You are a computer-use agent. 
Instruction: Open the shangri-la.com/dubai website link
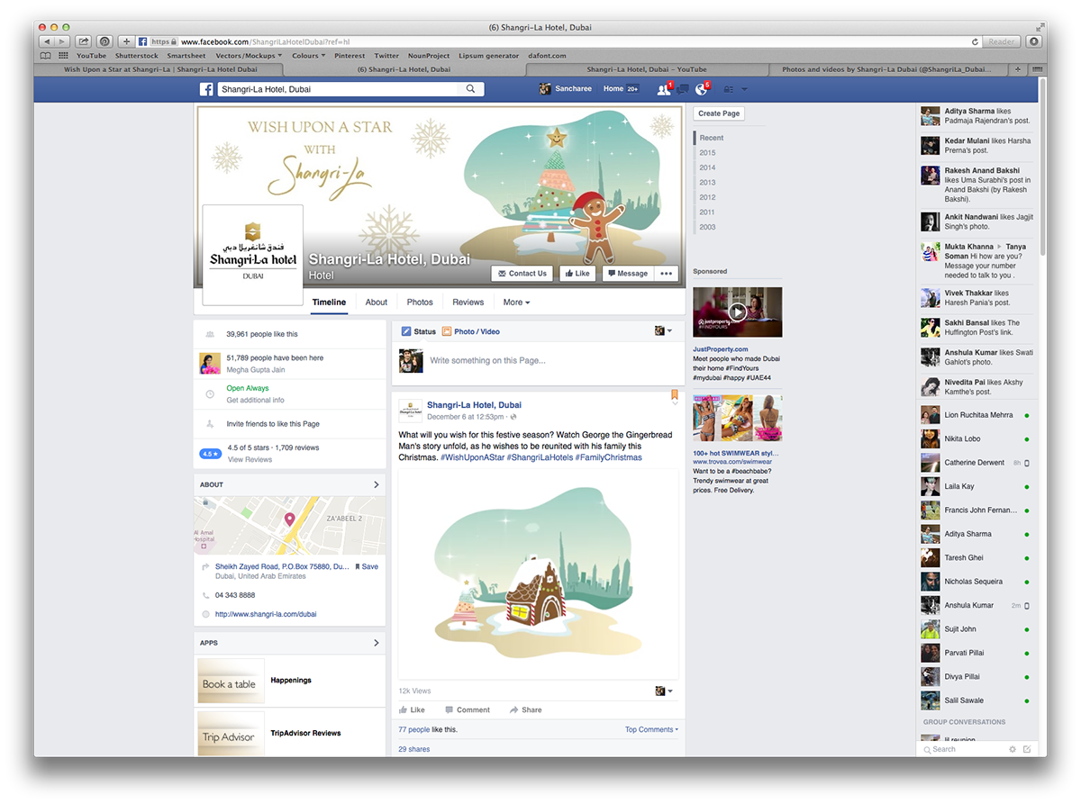(266, 614)
